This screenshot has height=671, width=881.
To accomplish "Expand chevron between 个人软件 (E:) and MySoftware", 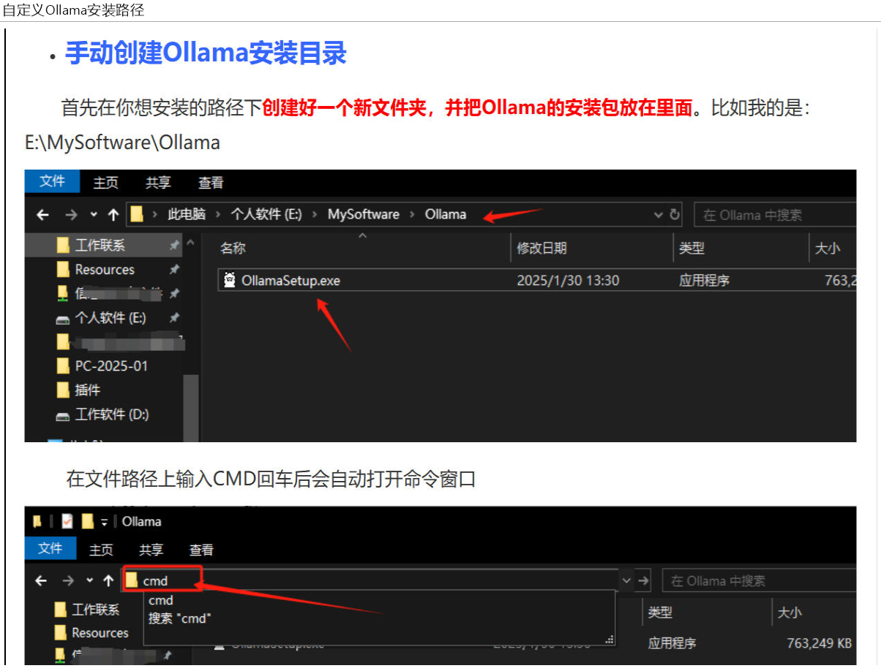I will (x=315, y=215).
